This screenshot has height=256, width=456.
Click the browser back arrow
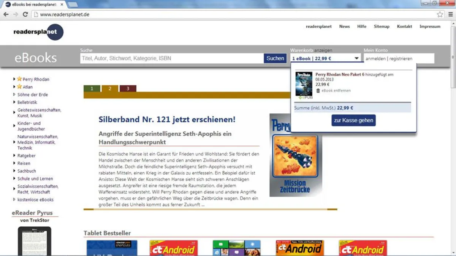tap(6, 14)
